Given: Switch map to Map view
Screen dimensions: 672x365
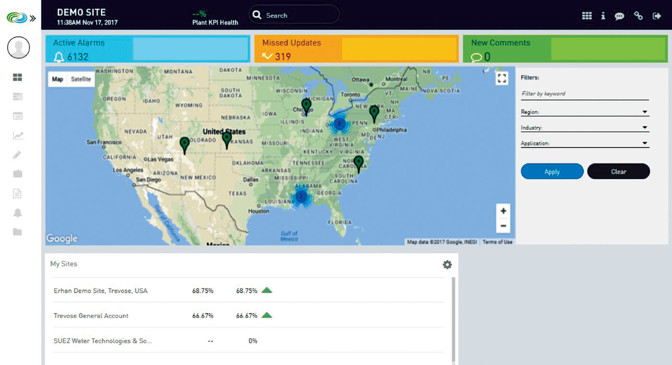Looking at the screenshot, I should pyautogui.click(x=58, y=79).
